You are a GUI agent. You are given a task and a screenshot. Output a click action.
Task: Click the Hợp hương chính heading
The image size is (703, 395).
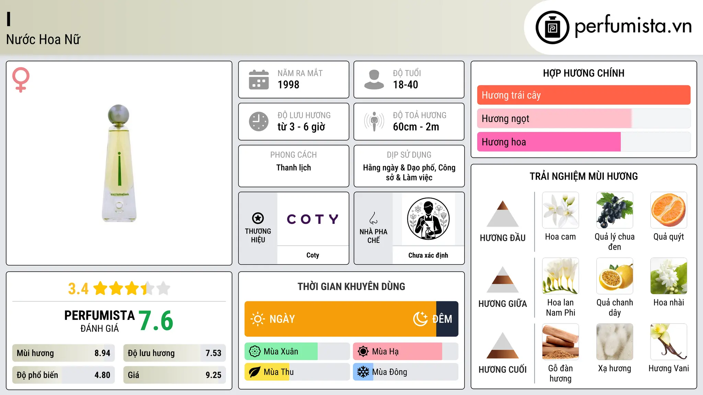pyautogui.click(x=584, y=73)
